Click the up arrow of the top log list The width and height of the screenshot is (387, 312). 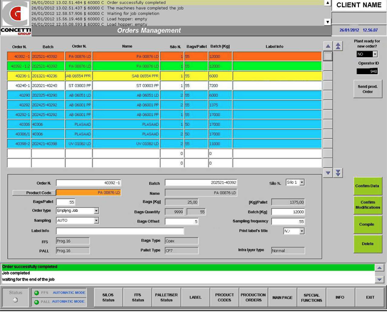tap(327, 3)
